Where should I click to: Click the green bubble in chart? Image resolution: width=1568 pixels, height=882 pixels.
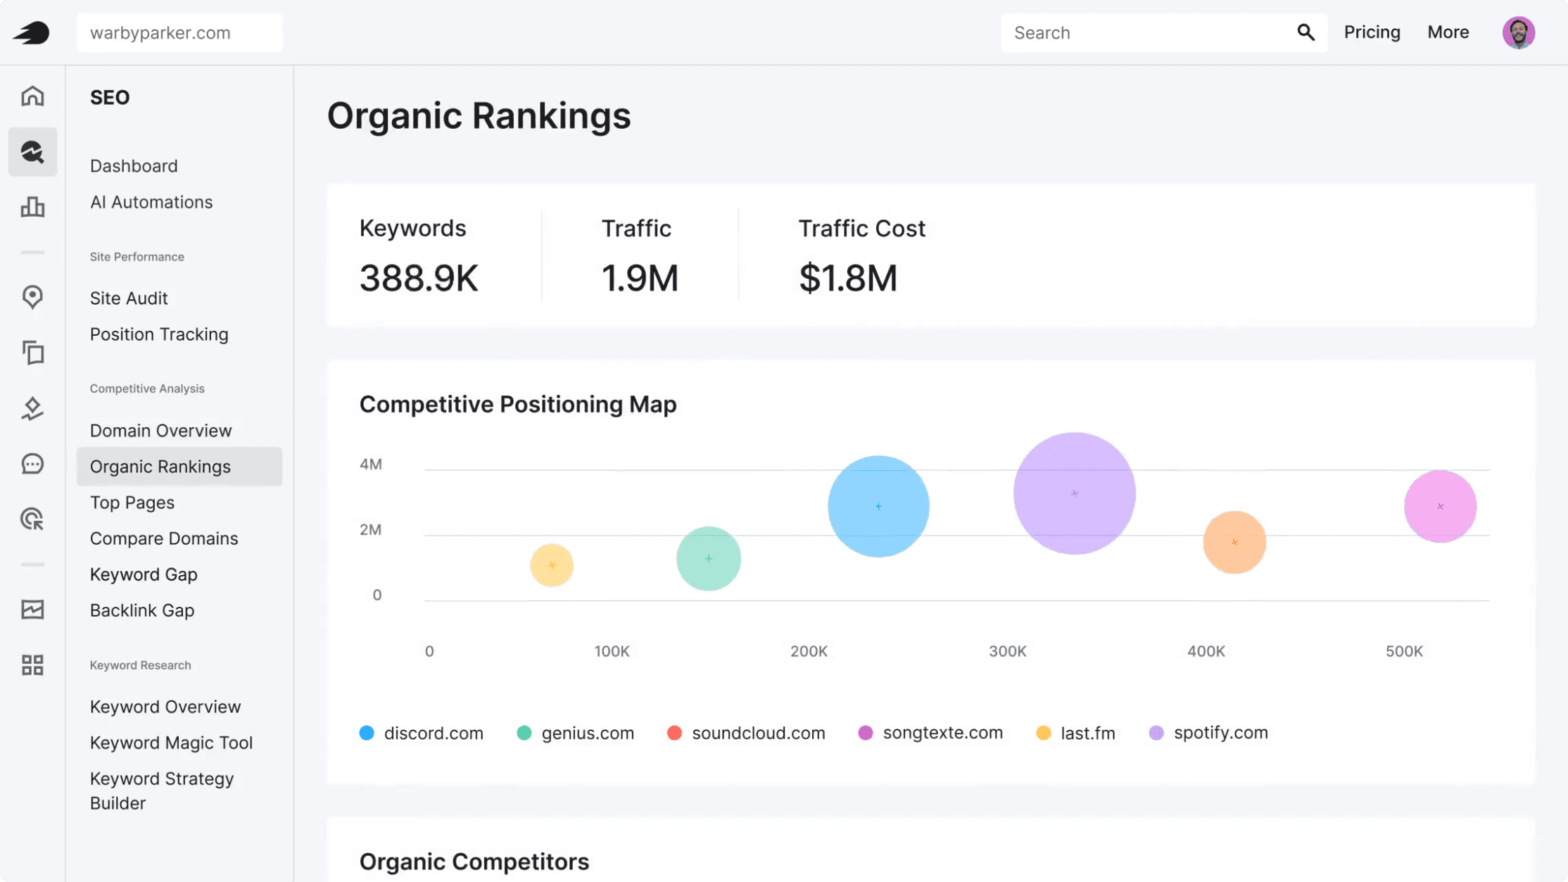[709, 558]
